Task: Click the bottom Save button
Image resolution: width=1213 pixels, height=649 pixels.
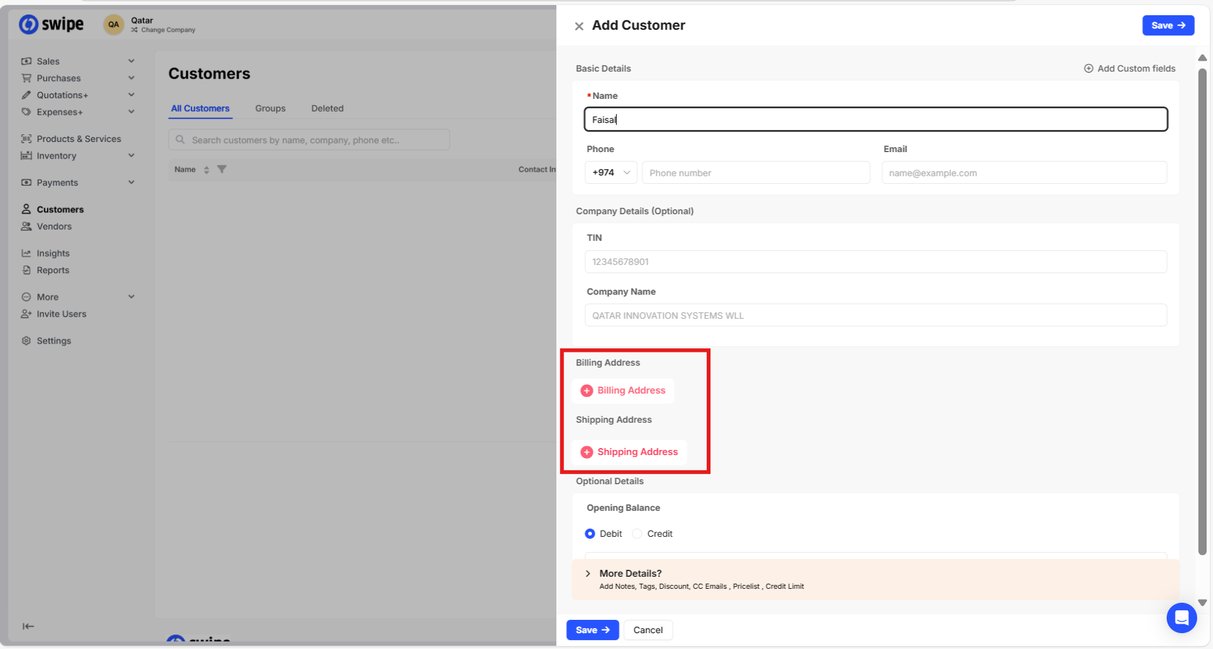Action: (592, 630)
